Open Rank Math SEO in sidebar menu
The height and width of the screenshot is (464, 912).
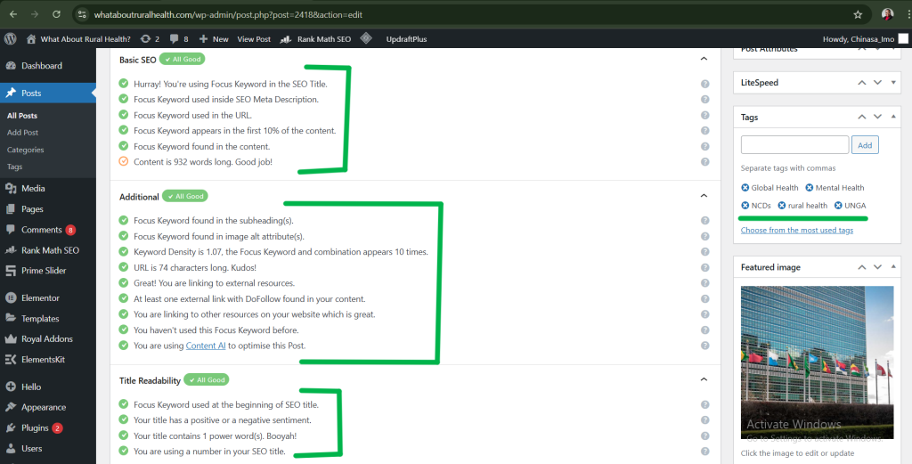click(50, 250)
